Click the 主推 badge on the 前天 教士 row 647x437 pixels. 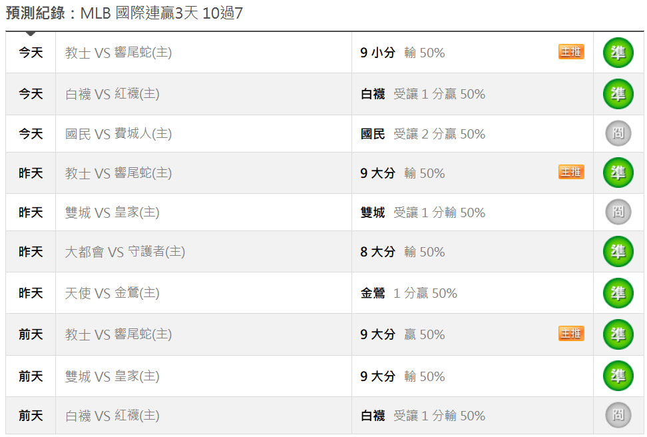coord(571,334)
